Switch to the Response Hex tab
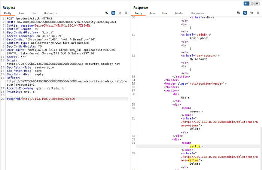The image size is (262, 170). (165, 13)
